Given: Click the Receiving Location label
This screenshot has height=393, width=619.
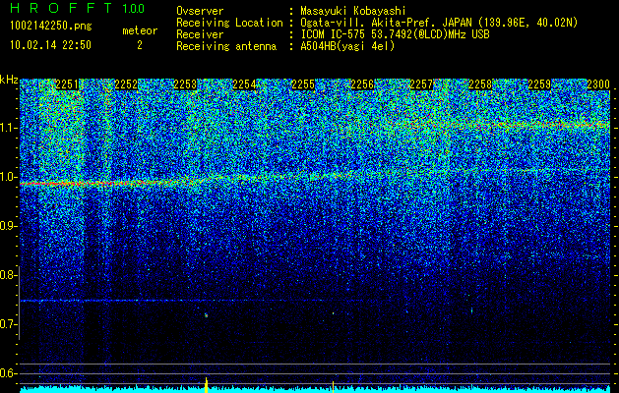Looking at the screenshot, I should click(x=229, y=23).
